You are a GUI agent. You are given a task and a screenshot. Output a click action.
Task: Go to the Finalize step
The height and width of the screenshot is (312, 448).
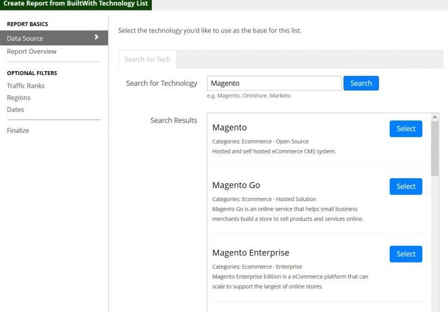point(18,131)
